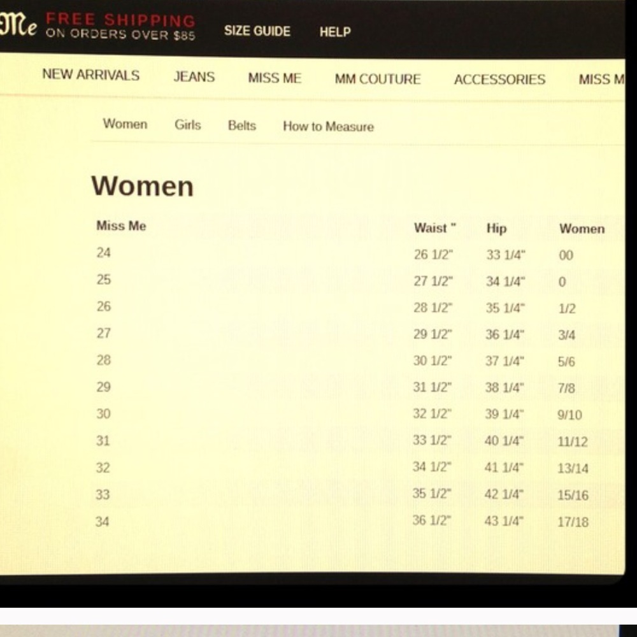
Task: Click women's size 7/8
Action: tap(566, 388)
